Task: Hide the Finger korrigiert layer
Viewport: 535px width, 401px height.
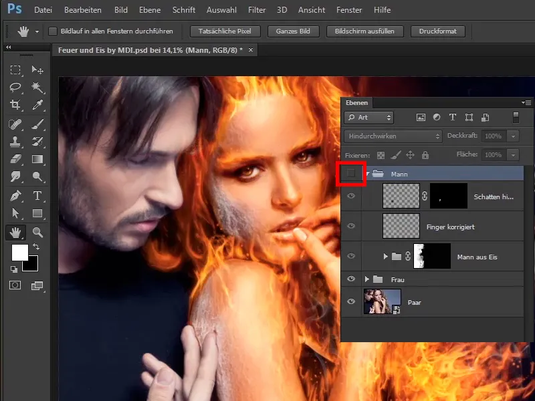Action: click(351, 226)
